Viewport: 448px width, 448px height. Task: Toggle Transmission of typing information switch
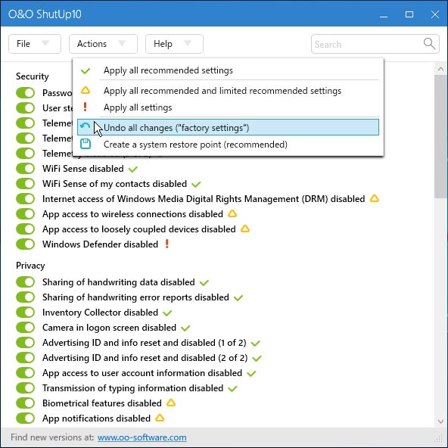tap(25, 388)
